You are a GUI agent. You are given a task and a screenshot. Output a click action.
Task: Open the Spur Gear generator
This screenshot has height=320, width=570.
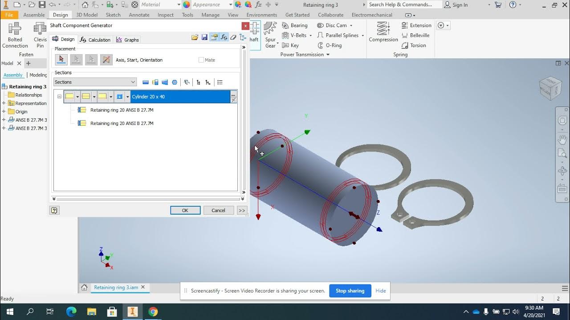coord(271,35)
